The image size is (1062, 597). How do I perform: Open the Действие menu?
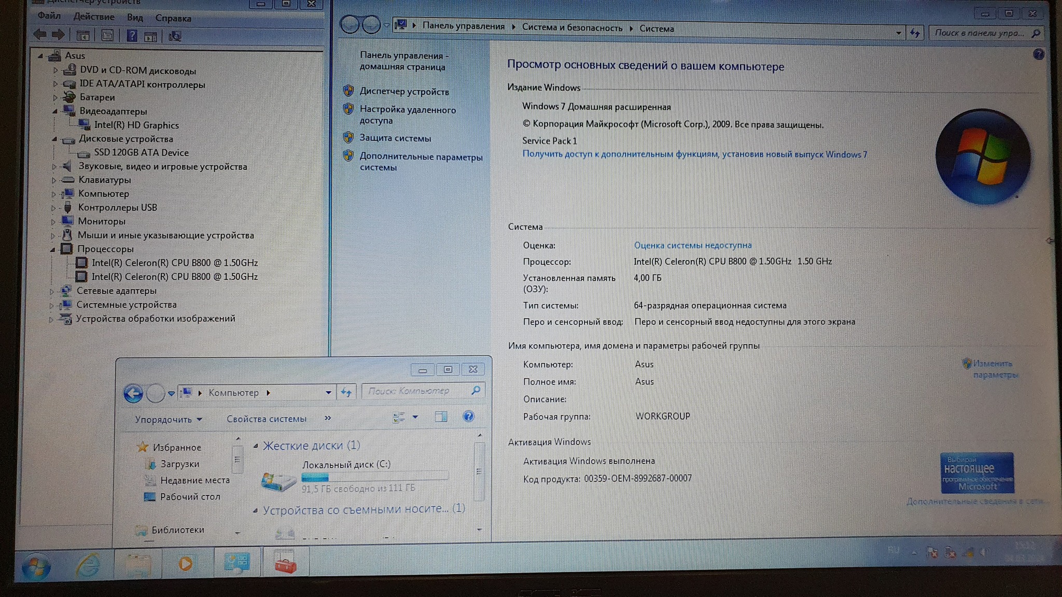click(93, 17)
